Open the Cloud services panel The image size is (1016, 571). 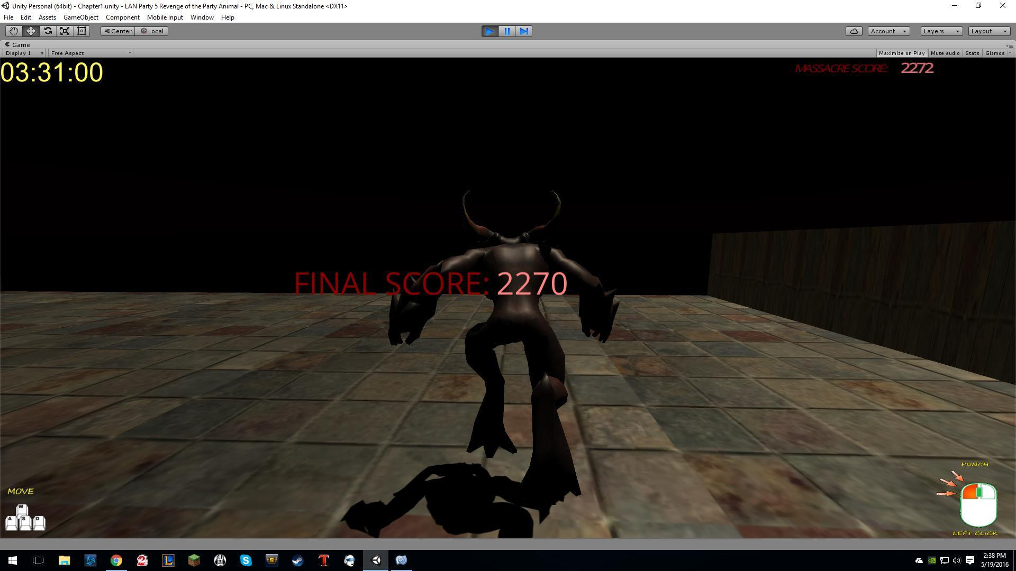pyautogui.click(x=854, y=31)
